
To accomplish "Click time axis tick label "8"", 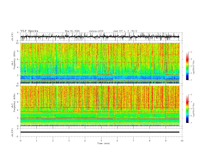I will (x=150, y=141).
